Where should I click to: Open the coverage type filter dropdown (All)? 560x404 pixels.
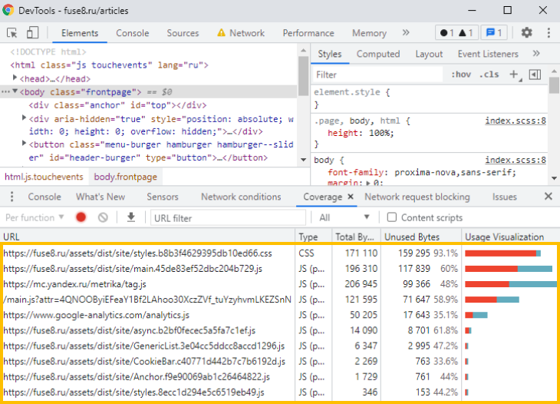[344, 217]
